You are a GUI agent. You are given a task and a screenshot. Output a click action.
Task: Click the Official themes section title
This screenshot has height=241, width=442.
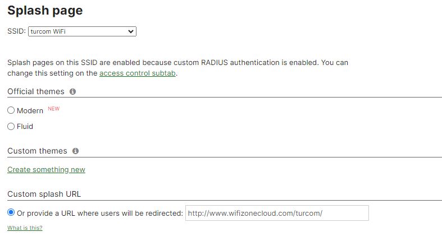[x=36, y=91]
